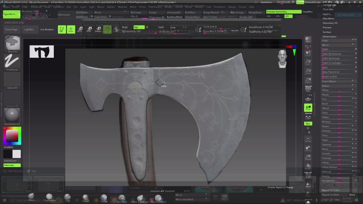The width and height of the screenshot is (363, 204).
Task: Click the Actual size icon
Action: pos(308,71)
